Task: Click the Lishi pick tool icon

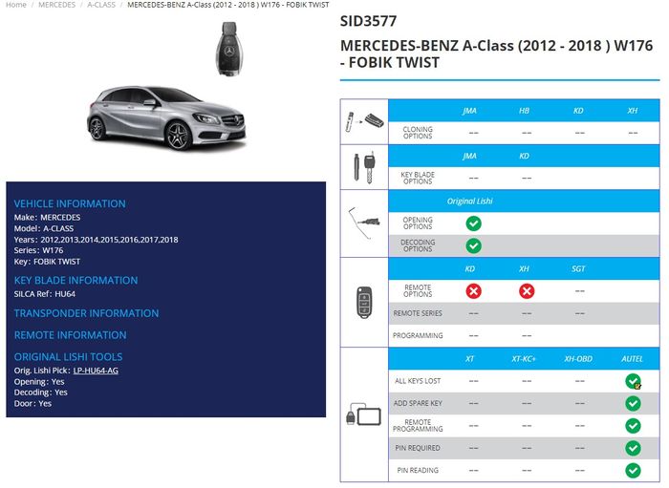Action: tap(364, 223)
